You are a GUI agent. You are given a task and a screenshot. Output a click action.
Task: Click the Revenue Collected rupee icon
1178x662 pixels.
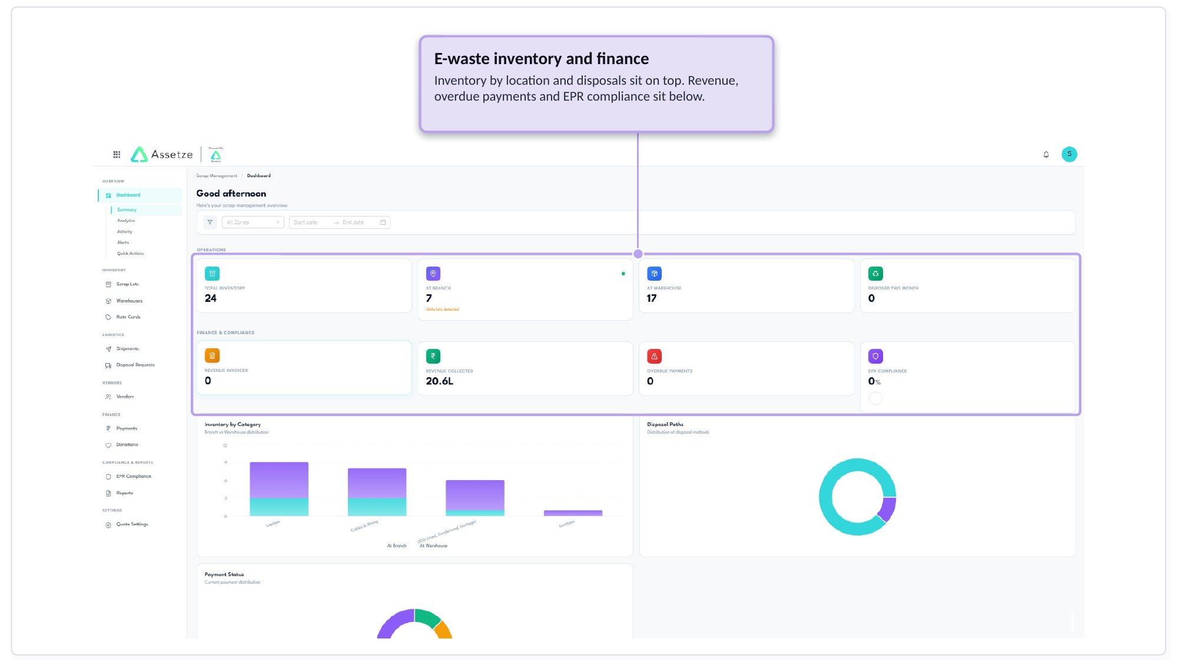pyautogui.click(x=433, y=356)
